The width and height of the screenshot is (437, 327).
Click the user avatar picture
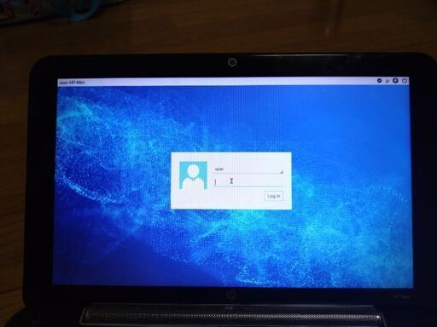point(193,175)
